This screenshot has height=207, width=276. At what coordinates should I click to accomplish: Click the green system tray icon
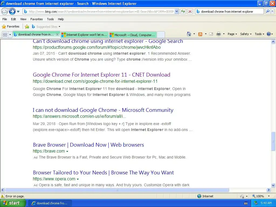[x=256, y=203]
